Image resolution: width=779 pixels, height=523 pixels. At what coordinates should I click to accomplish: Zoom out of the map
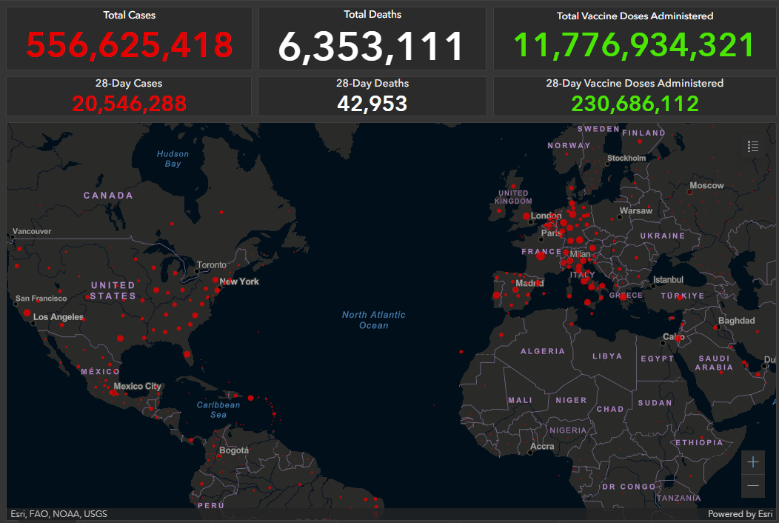pos(753,486)
